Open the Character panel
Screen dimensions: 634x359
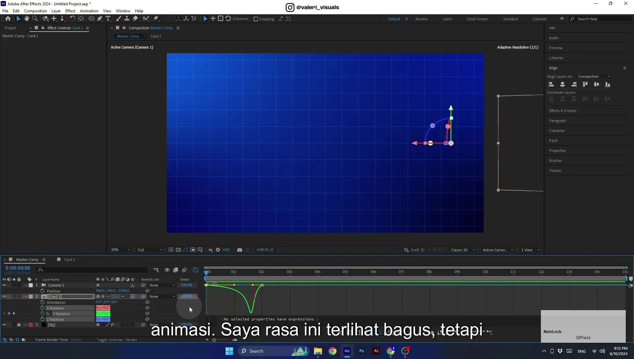coord(557,131)
